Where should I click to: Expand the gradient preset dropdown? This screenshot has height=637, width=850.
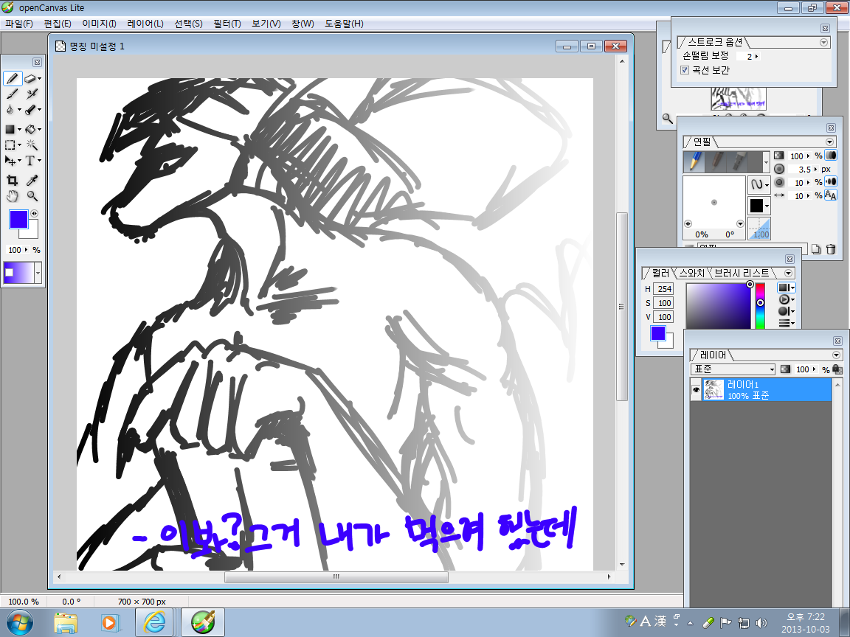tap(38, 273)
